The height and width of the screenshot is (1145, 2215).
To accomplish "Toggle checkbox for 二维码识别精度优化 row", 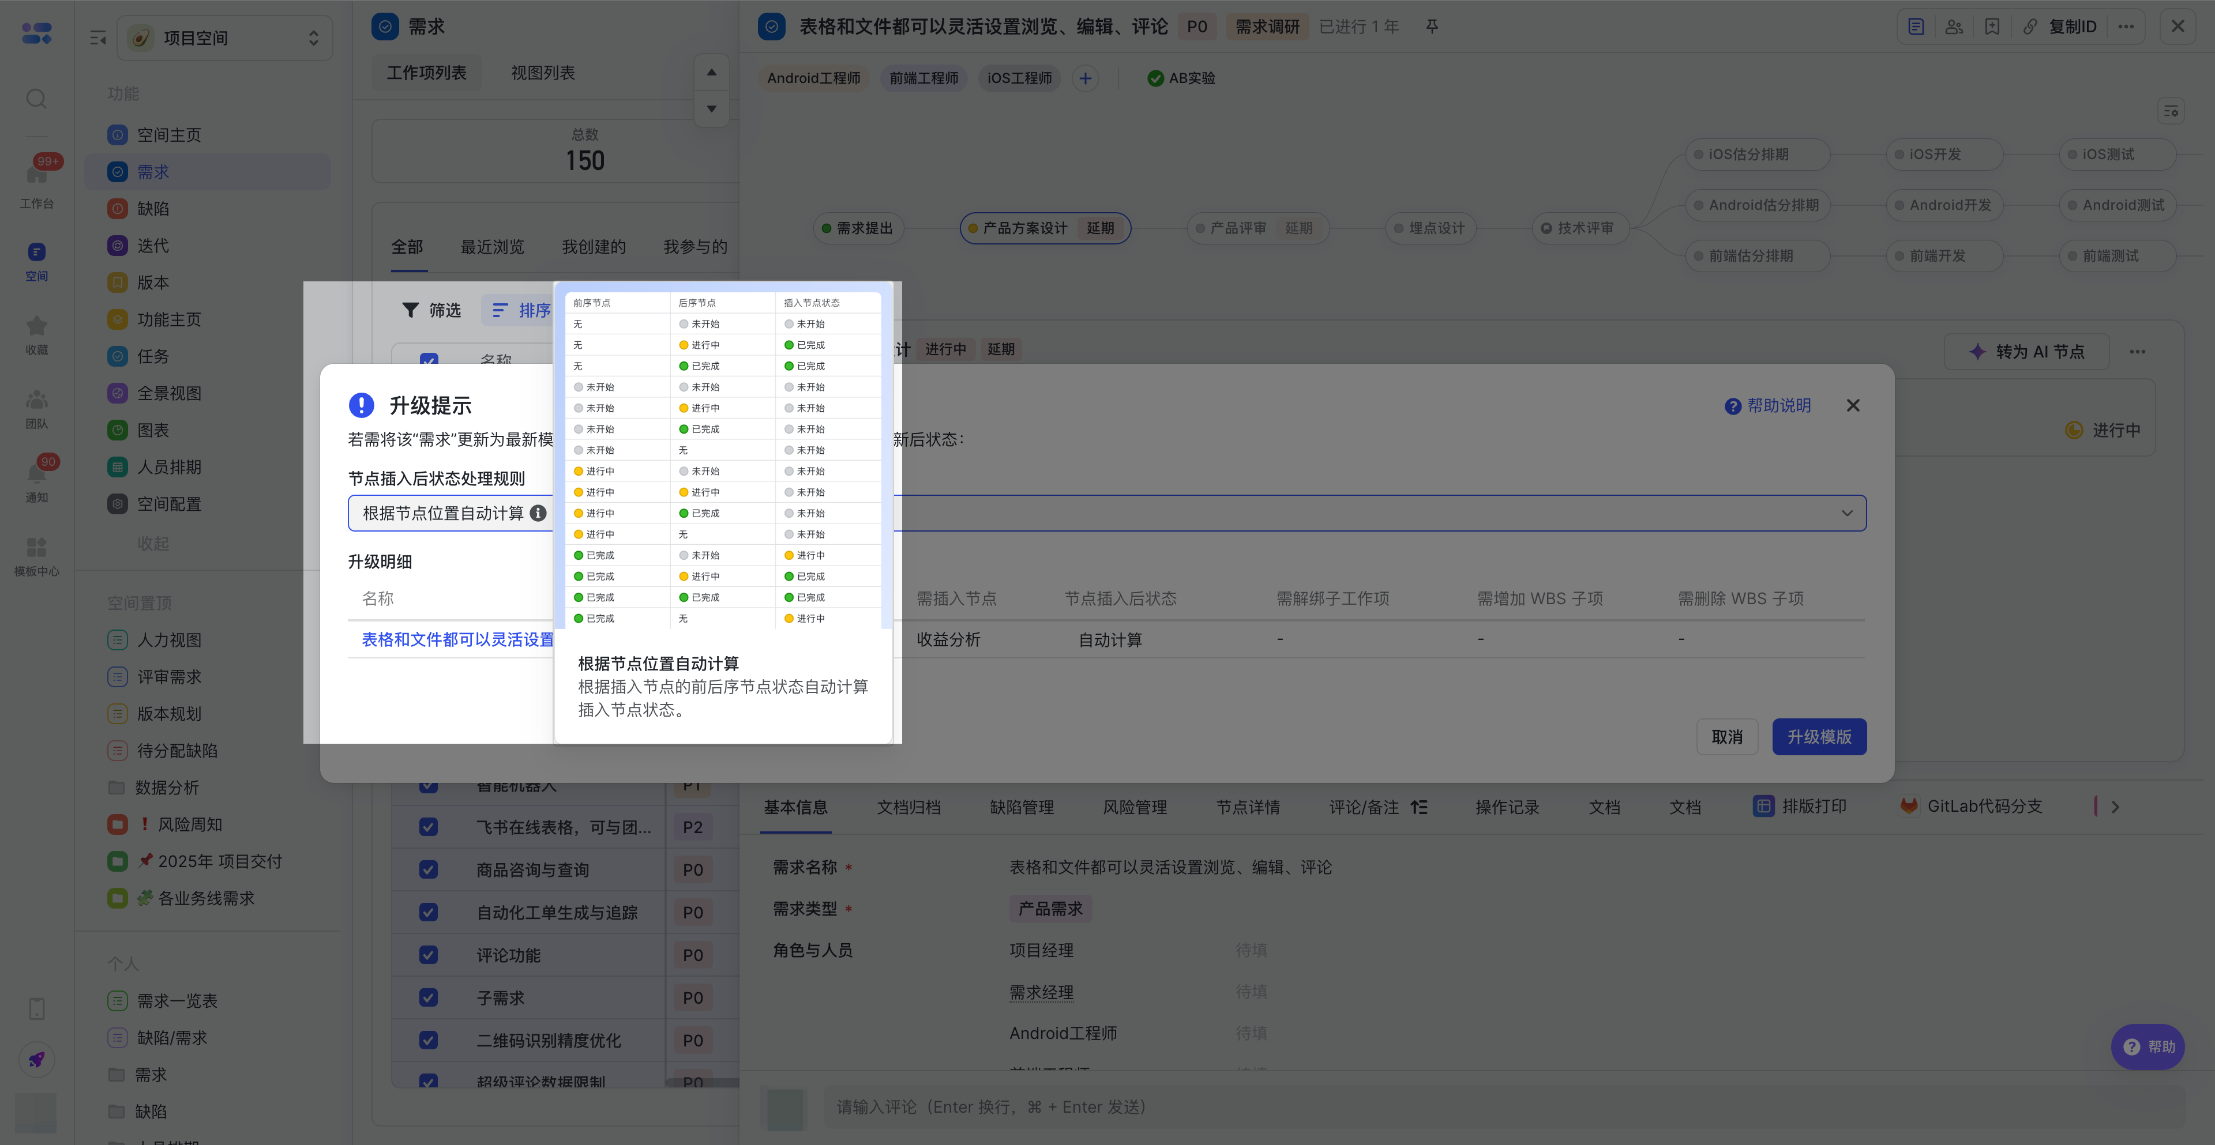I will 428,1040.
